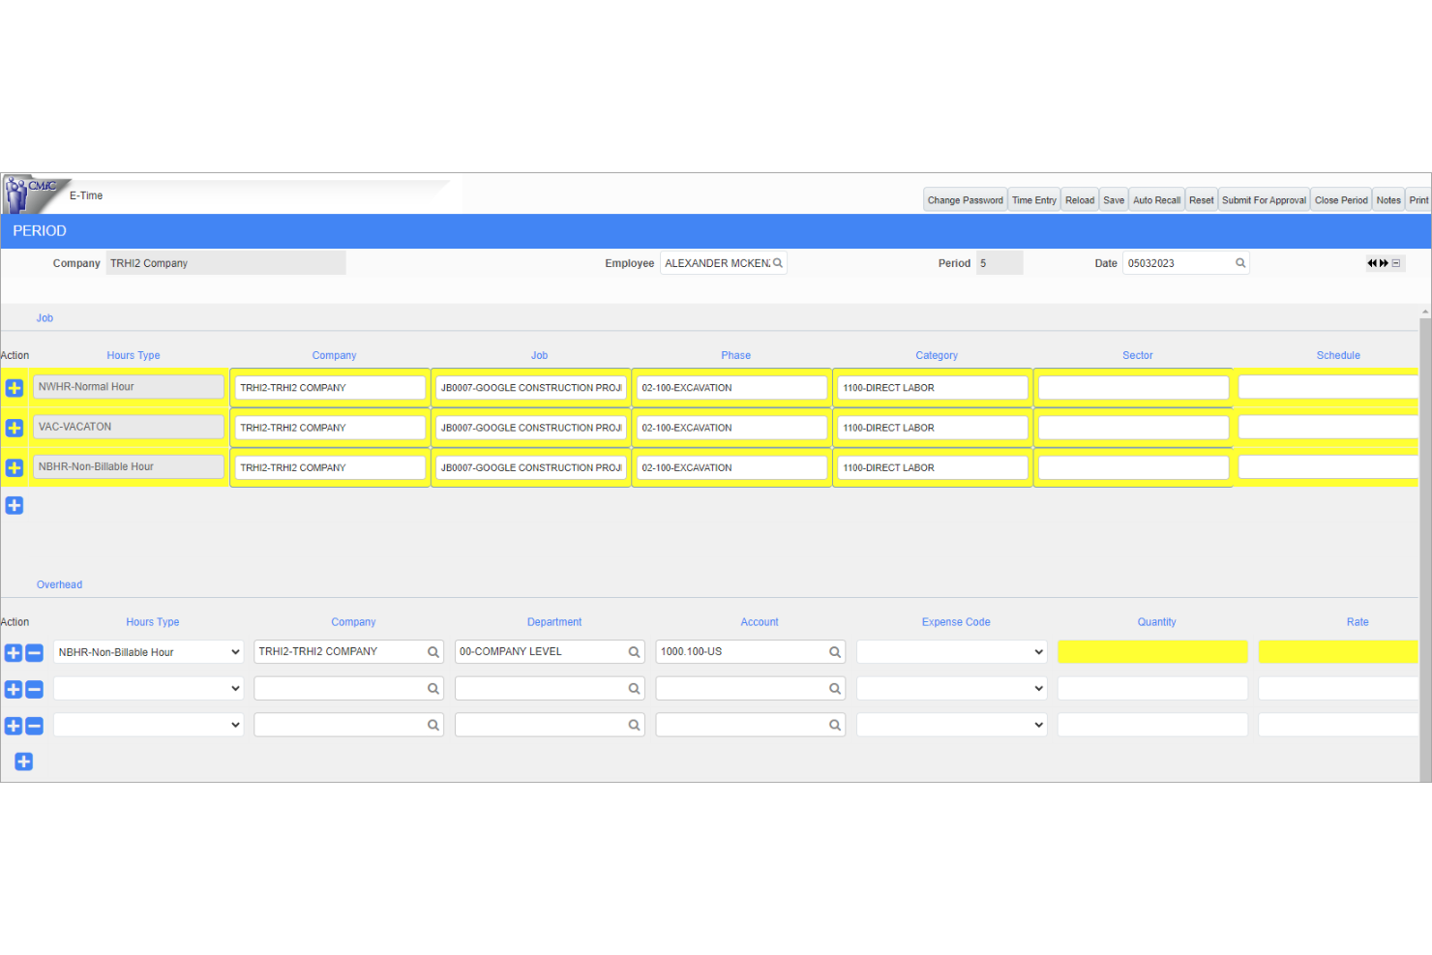Click the Job section heading
This screenshot has height=955, width=1432.
coord(45,318)
